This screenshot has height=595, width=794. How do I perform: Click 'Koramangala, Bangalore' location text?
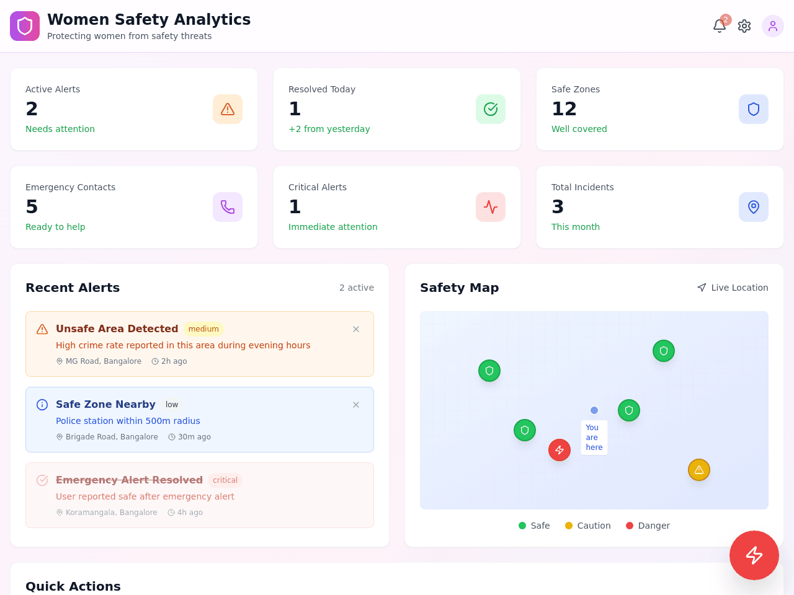[112, 513]
